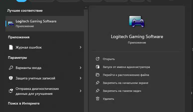
Task: Select Запуск от имени администратора shield icon
Action: click(98, 67)
